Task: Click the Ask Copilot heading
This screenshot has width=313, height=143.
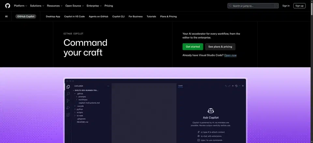Action: click(x=211, y=118)
